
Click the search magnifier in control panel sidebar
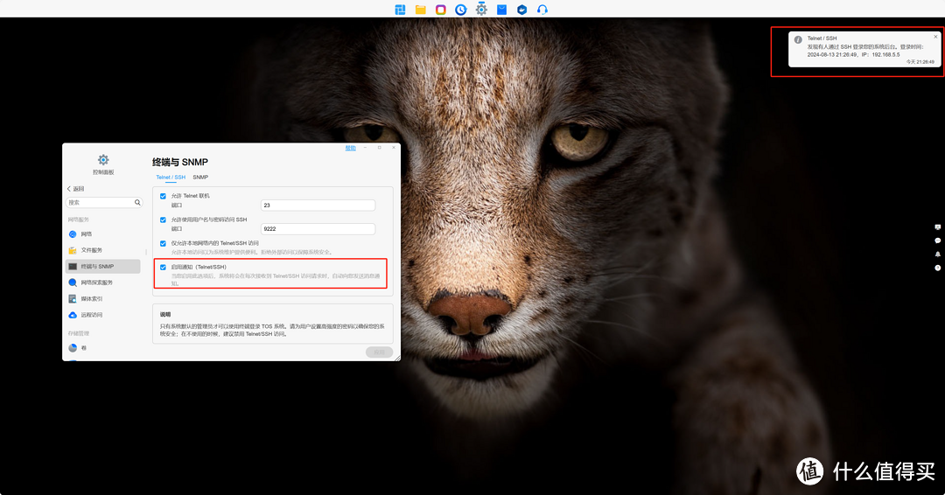coord(137,202)
